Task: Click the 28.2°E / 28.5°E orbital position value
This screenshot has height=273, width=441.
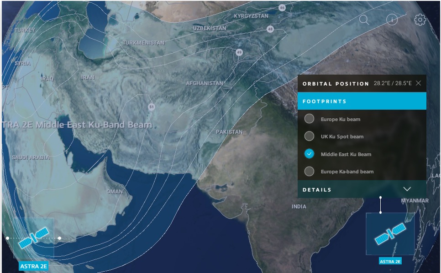Action: click(393, 83)
